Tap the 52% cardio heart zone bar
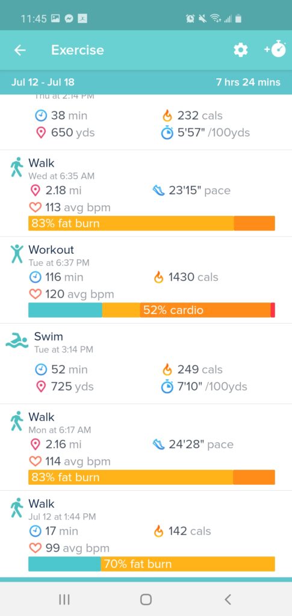 click(x=152, y=310)
